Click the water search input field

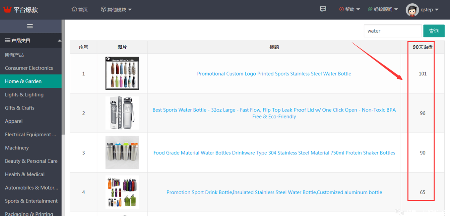(x=393, y=31)
